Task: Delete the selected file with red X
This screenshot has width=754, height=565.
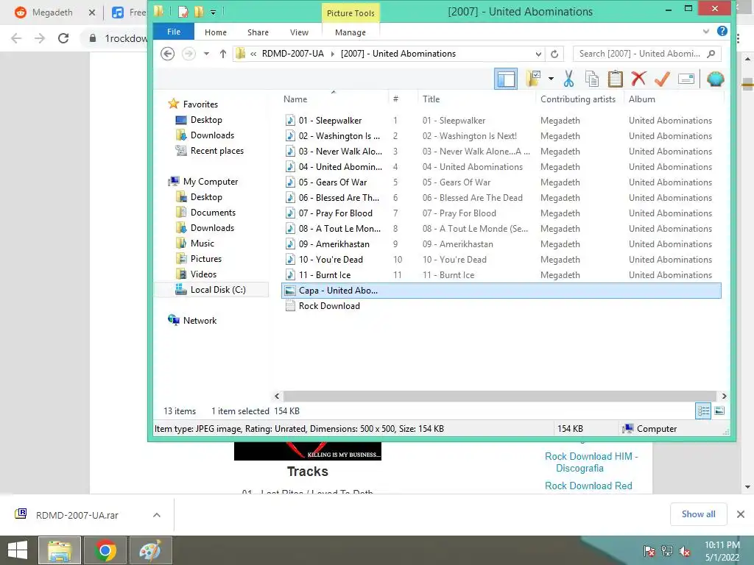Action: point(638,79)
